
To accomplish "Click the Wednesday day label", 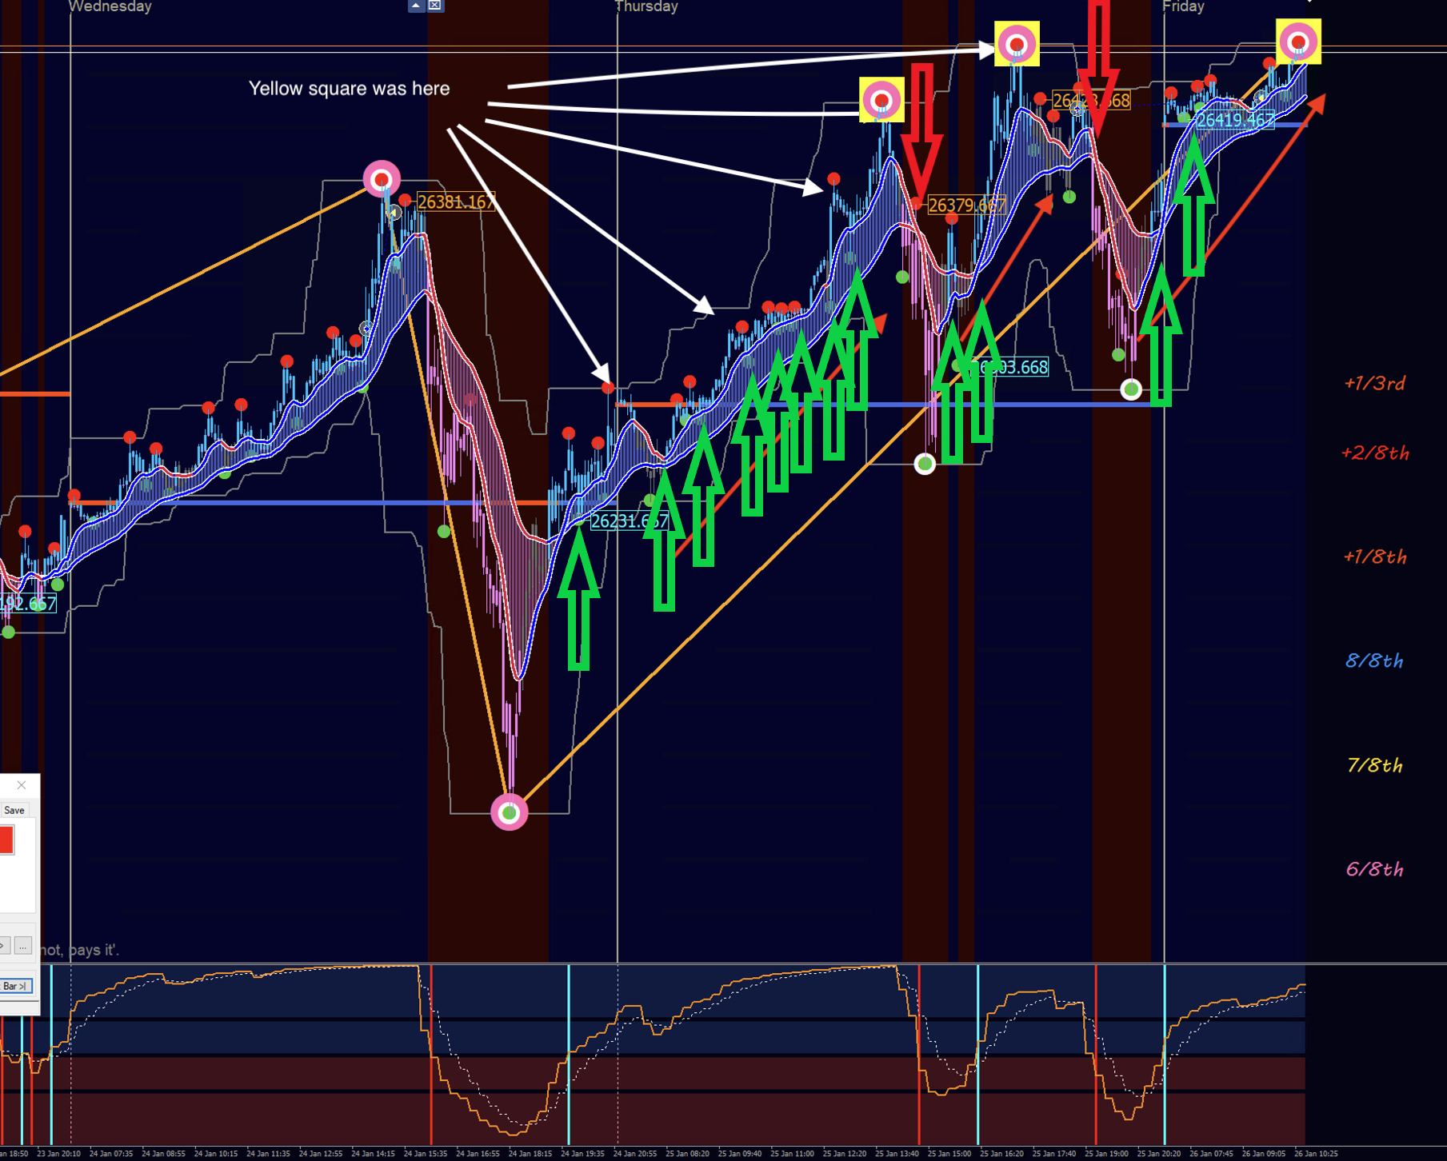I will tap(110, 6).
